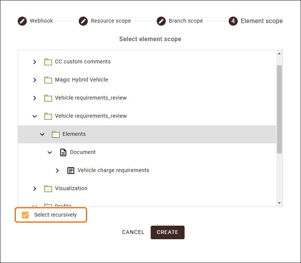The height and width of the screenshot is (263, 301).
Task: Go to the Resource scope step
Action: coord(111,21)
